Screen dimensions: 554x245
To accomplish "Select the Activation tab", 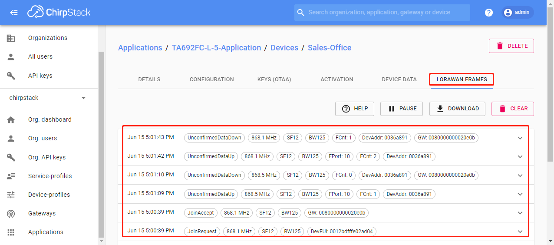I will 336,79.
